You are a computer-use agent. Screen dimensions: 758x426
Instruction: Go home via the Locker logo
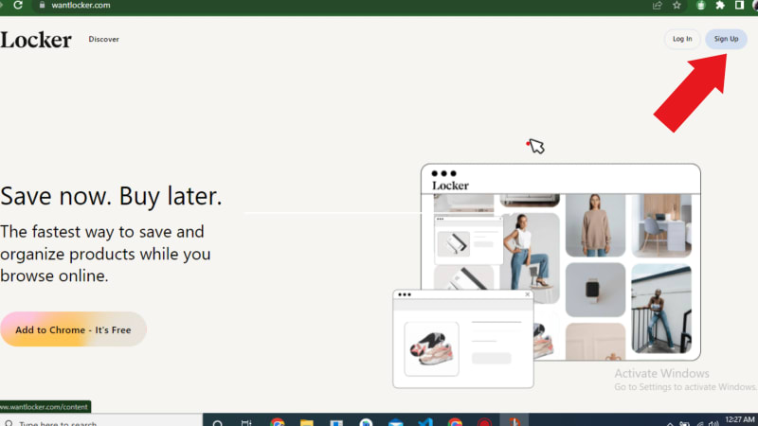[x=36, y=40]
